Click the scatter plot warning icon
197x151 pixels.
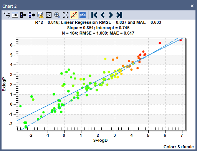(40, 15)
